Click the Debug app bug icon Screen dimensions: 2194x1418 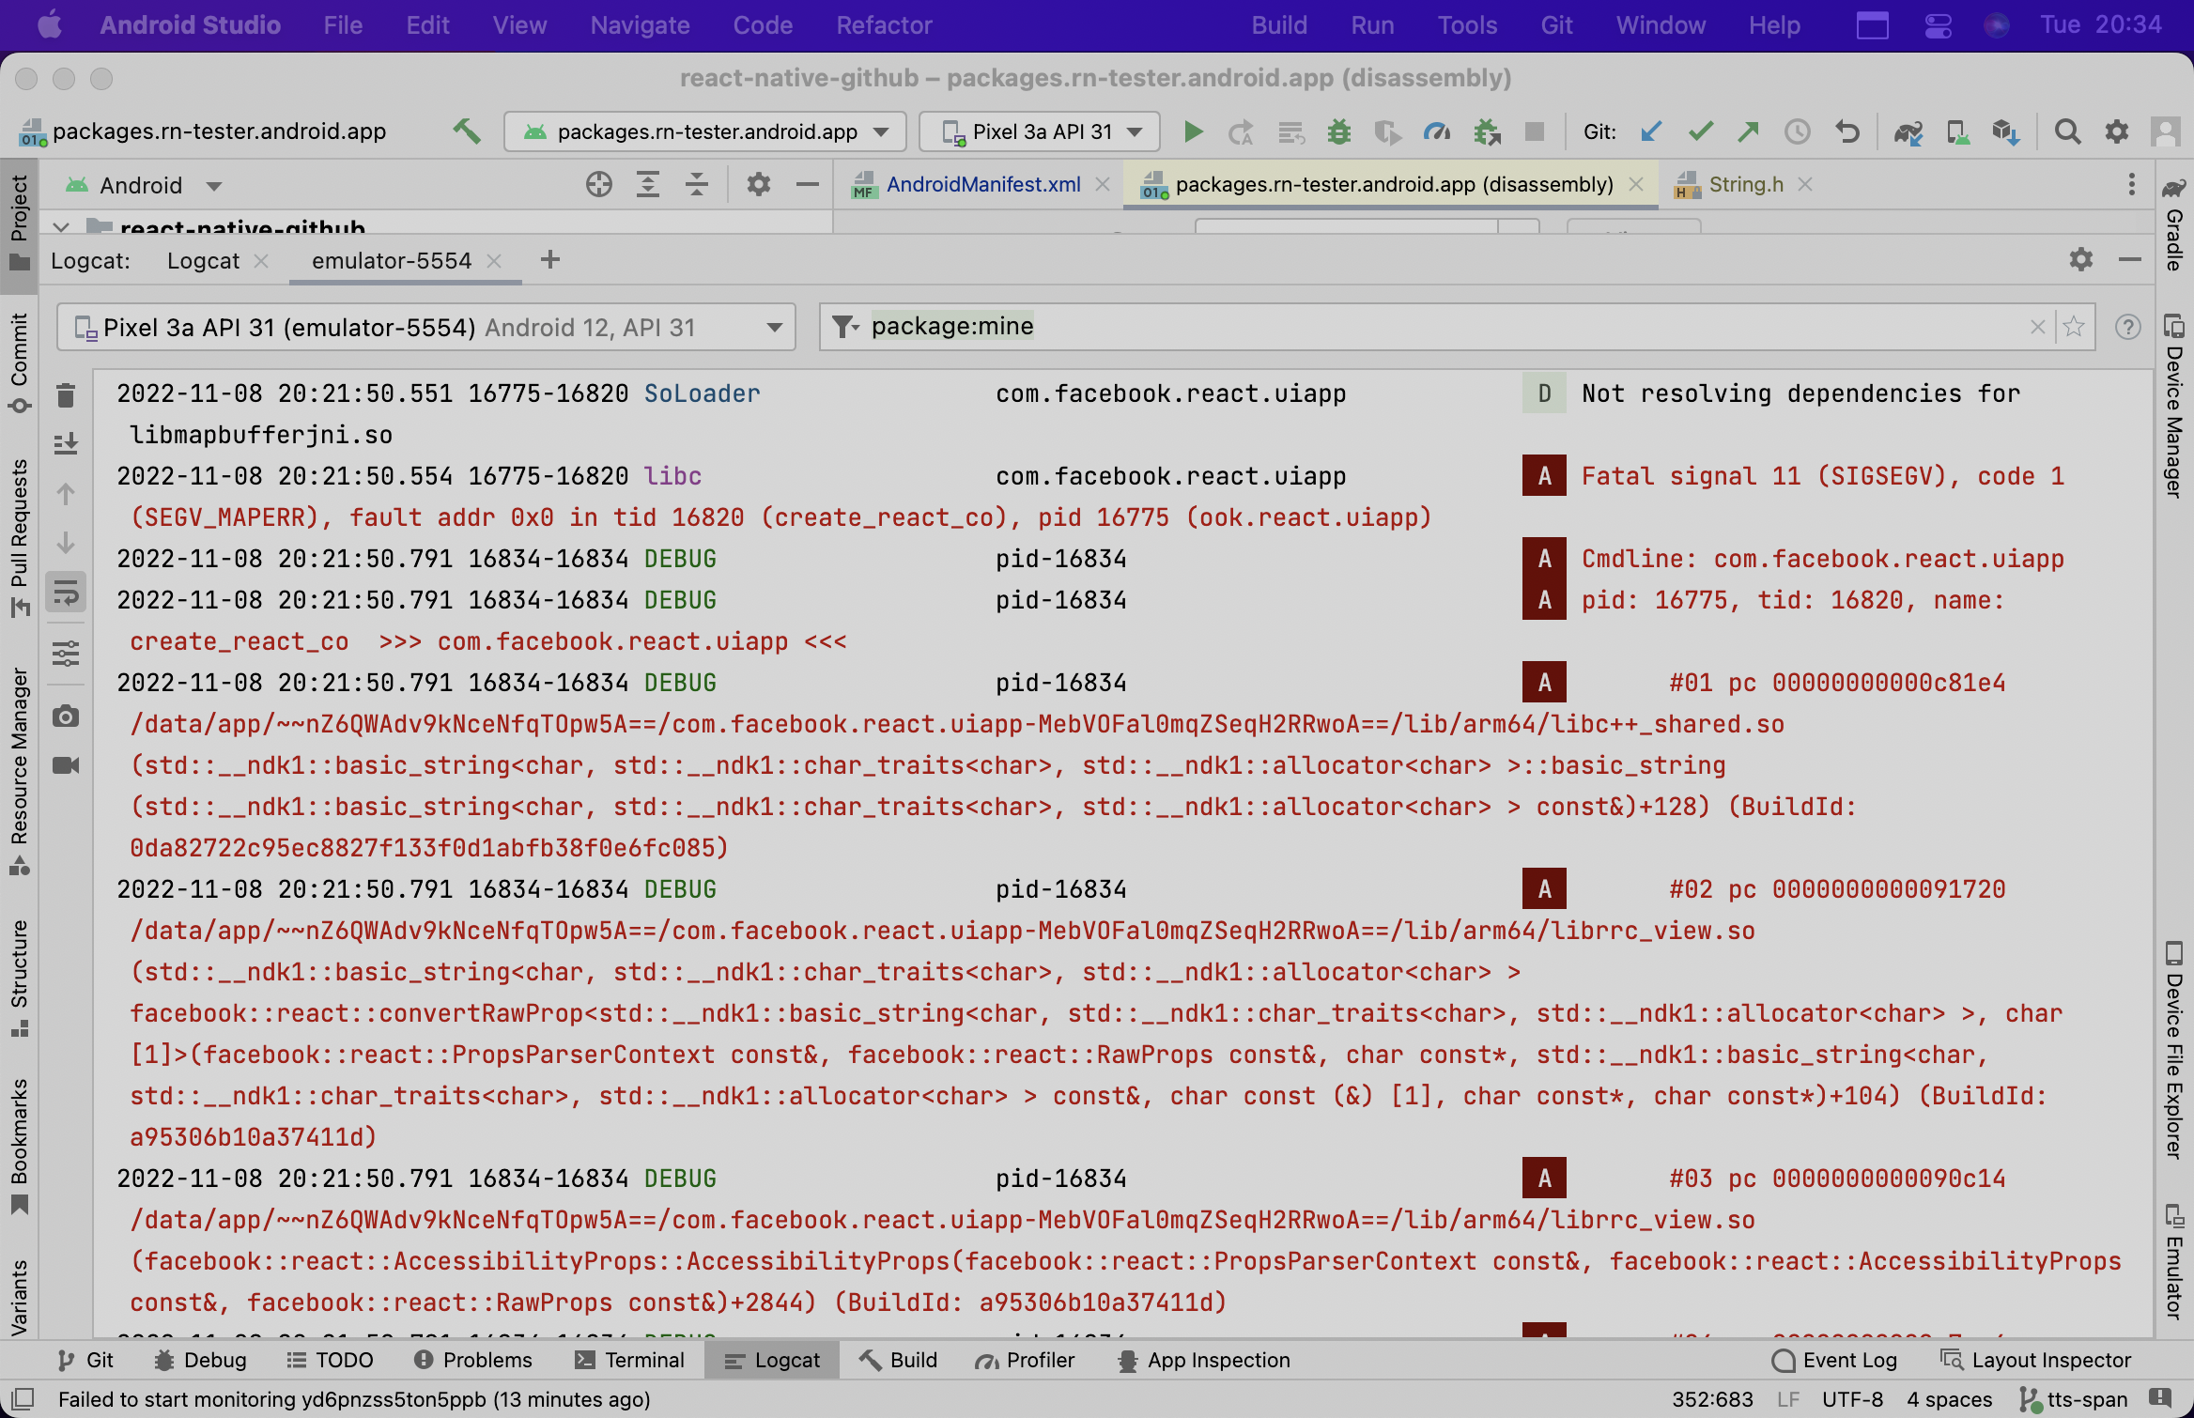pyautogui.click(x=1338, y=131)
